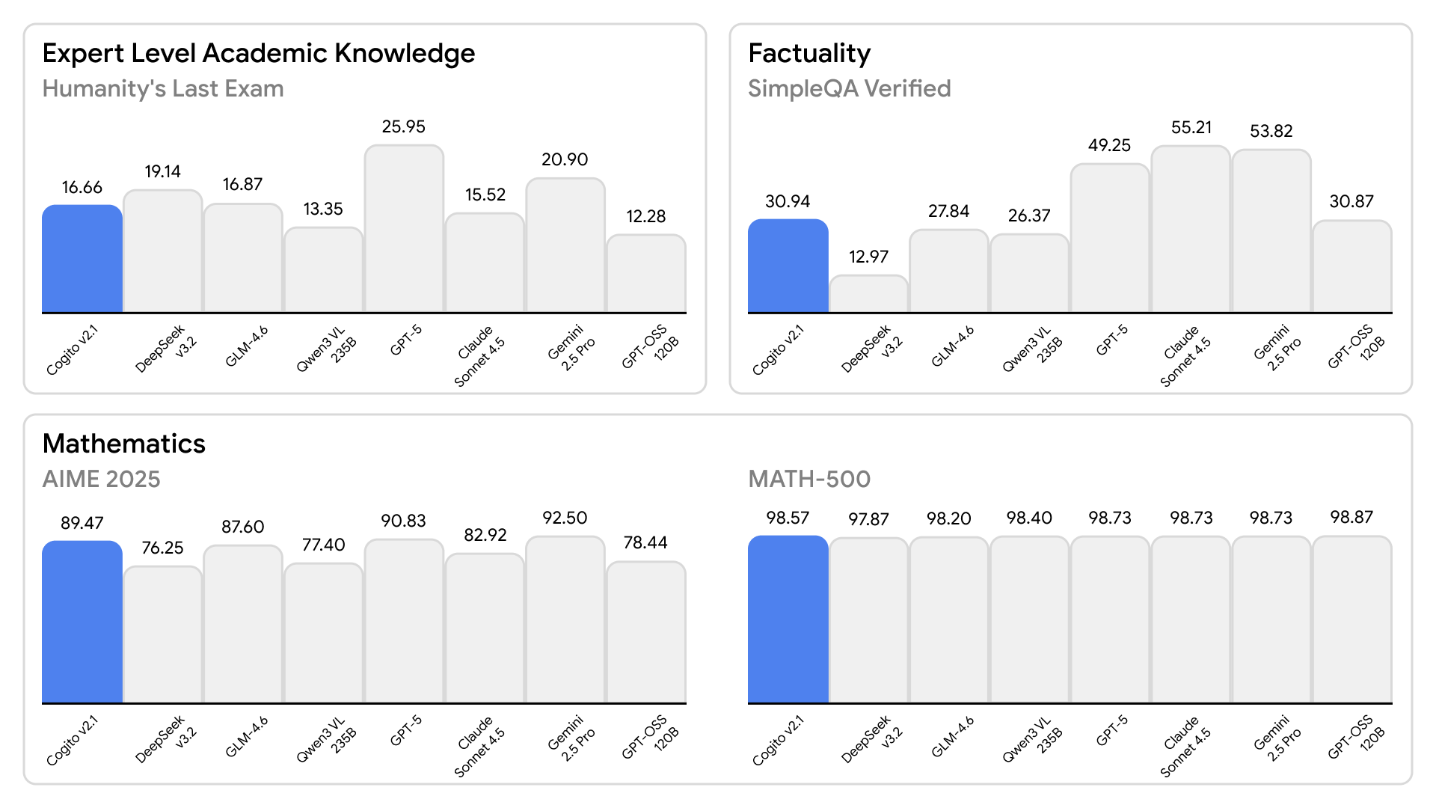1436x808 pixels.
Task: Select the blue Cogito v2.1 bar in MATH-500
Action: pyautogui.click(x=788, y=619)
